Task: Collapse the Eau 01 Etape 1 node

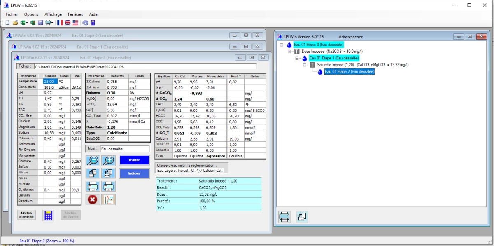Action: click(298, 58)
